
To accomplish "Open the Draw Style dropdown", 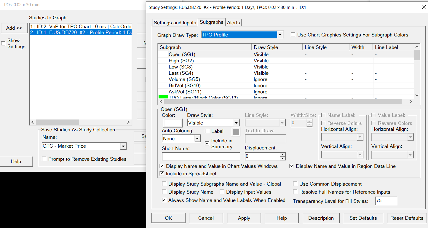I will (236, 123).
